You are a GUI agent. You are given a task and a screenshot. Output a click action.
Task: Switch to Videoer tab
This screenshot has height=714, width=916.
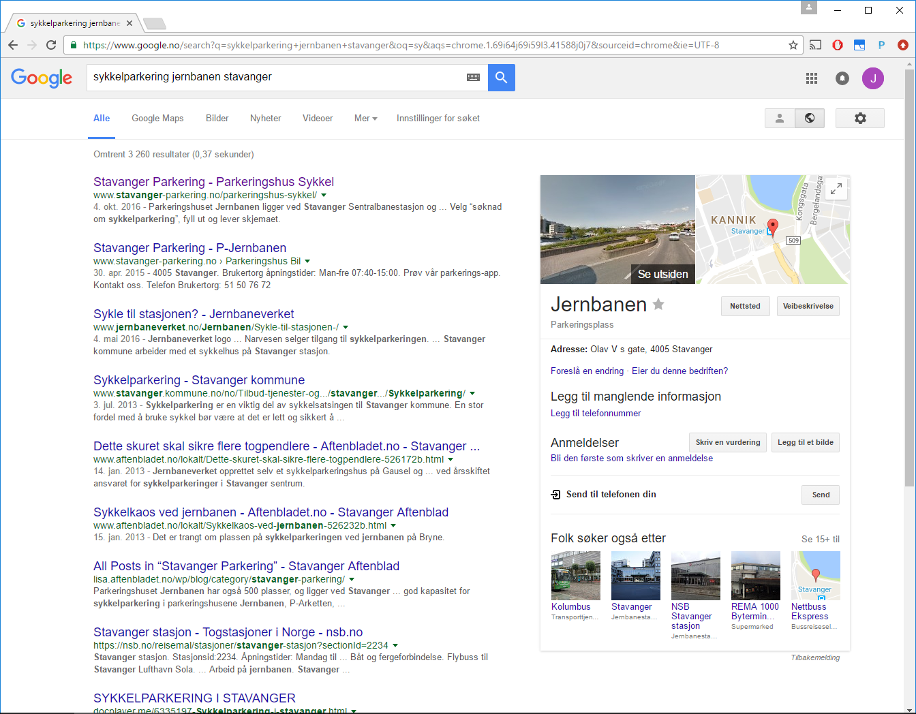[318, 118]
